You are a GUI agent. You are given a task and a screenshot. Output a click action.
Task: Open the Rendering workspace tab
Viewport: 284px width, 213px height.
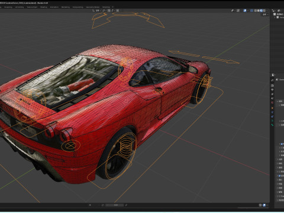coord(66,7)
